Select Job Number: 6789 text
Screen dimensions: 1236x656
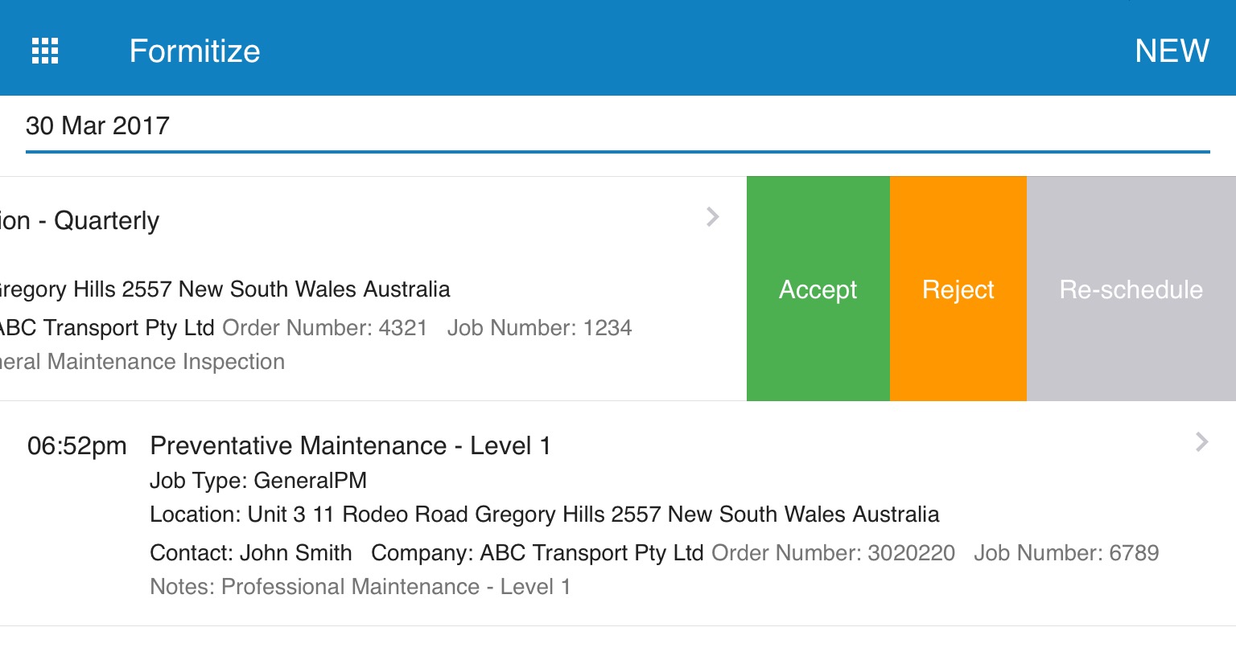pyautogui.click(x=1066, y=552)
